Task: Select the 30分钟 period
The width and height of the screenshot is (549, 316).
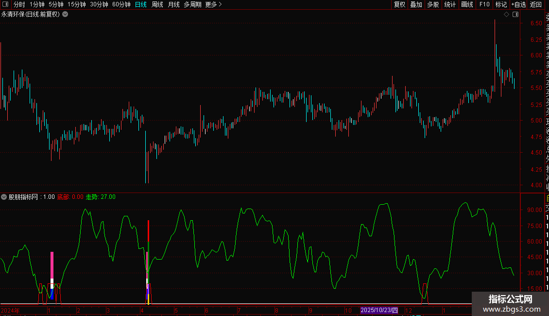Action: pyautogui.click(x=99, y=4)
